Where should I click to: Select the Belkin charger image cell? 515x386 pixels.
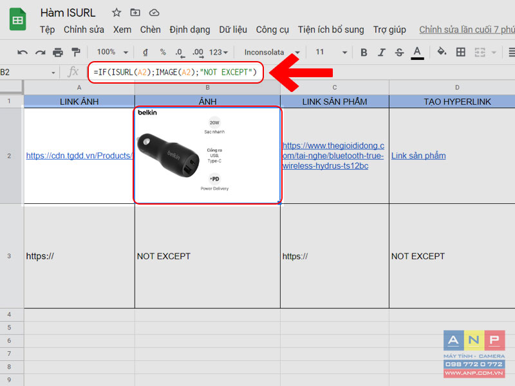[x=207, y=155]
